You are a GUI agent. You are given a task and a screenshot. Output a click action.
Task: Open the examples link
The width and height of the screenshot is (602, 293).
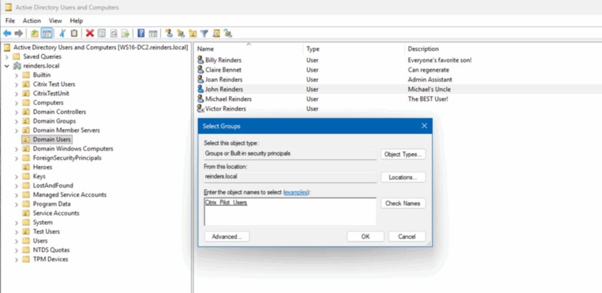tap(296, 192)
